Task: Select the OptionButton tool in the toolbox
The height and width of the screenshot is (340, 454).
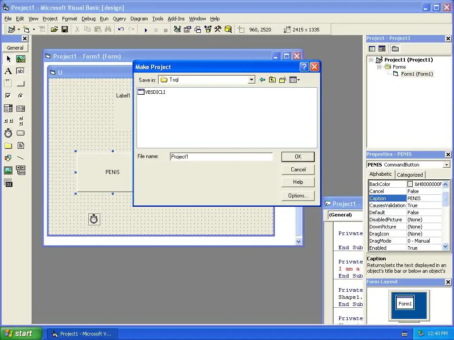Action: (20, 96)
